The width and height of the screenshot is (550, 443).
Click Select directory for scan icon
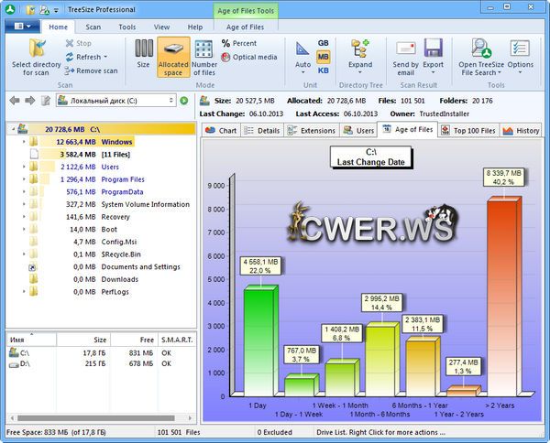[x=38, y=49]
